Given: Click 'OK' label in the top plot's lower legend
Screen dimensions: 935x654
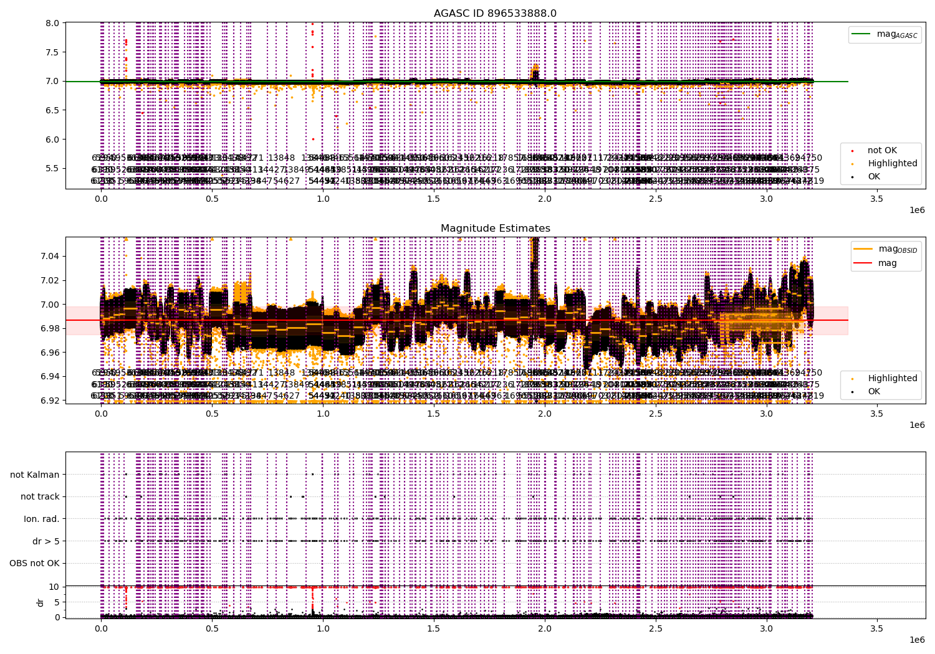Looking at the screenshot, I should (x=874, y=176).
